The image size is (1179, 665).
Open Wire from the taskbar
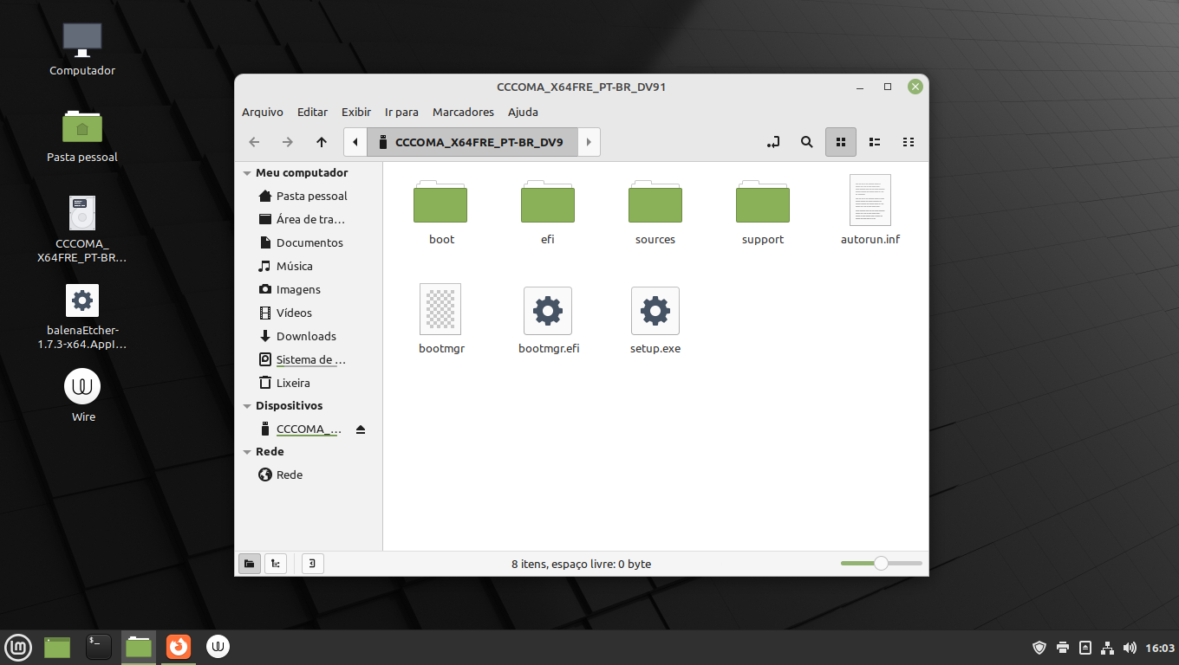[218, 647]
